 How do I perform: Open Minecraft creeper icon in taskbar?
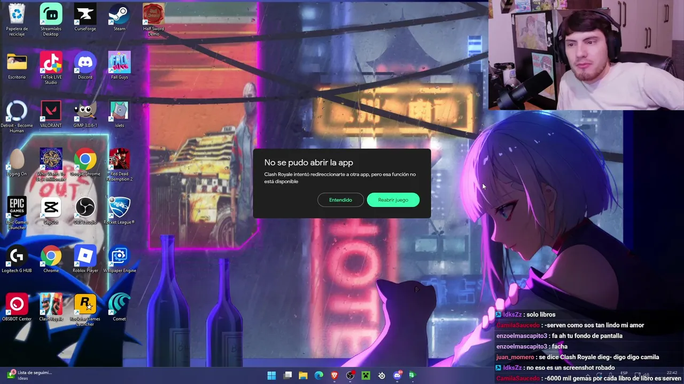[x=366, y=375]
